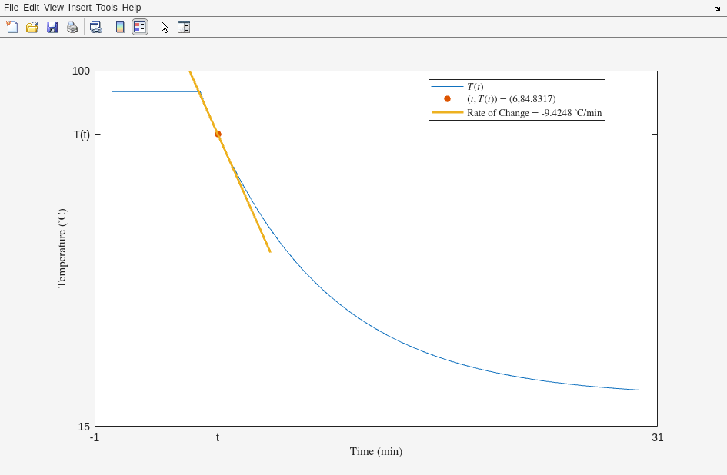Open the Help menu
This screenshot has height=475, width=727.
point(132,8)
